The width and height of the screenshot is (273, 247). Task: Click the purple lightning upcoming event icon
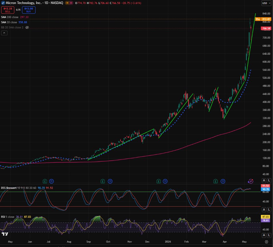(x=250, y=181)
